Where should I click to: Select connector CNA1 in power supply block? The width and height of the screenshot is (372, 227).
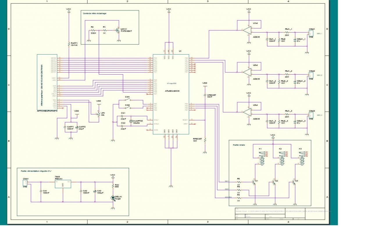25,183
